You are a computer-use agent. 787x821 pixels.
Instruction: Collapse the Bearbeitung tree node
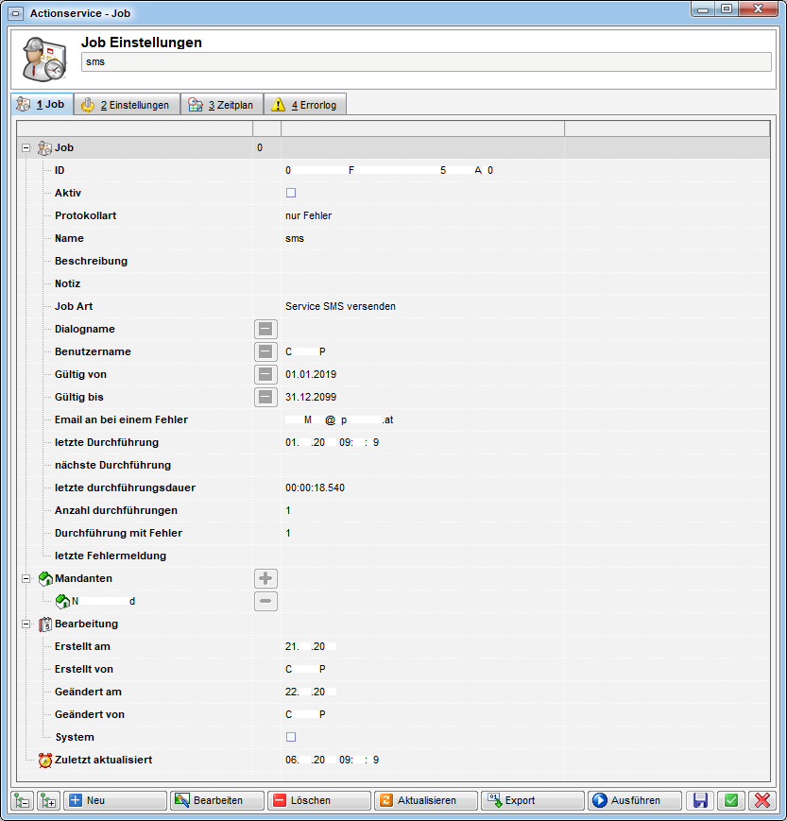(x=25, y=624)
